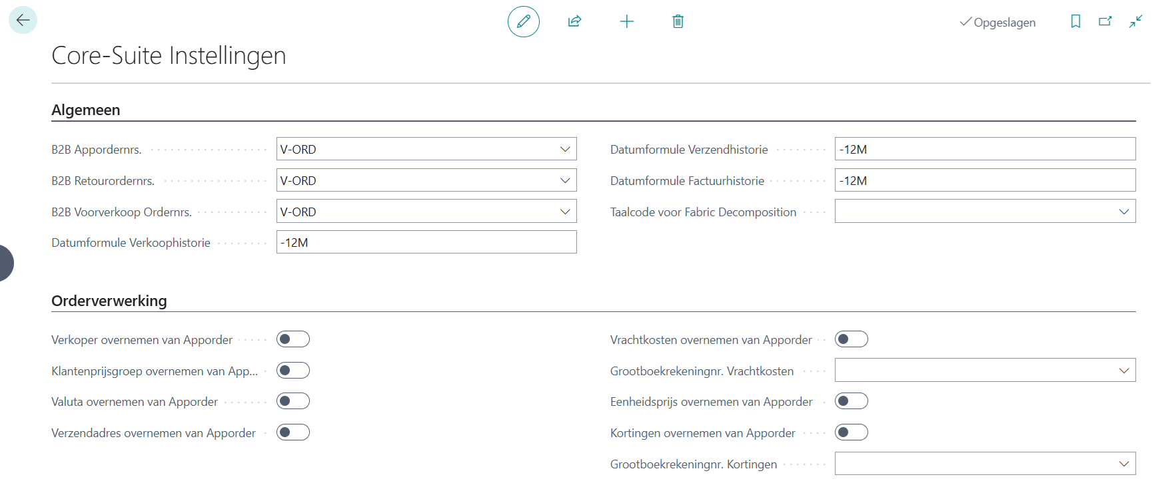Click the back arrow button

(23, 20)
